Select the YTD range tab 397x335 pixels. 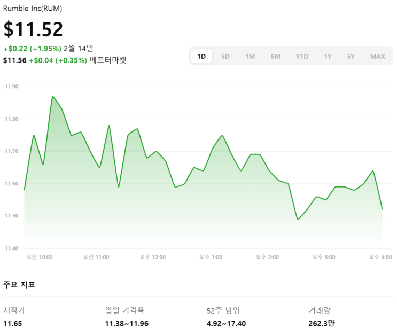[x=302, y=56]
